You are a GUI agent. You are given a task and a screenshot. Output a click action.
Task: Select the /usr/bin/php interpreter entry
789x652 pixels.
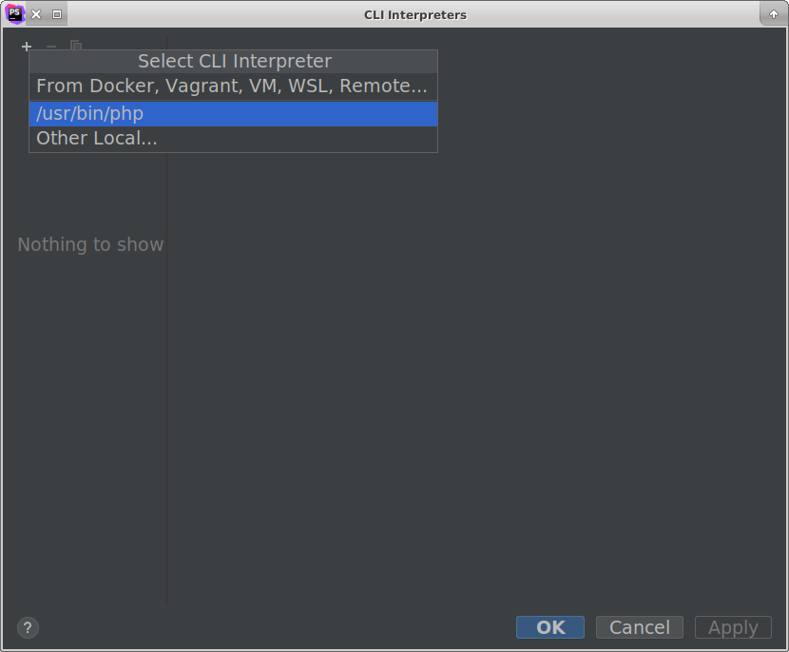pyautogui.click(x=233, y=113)
